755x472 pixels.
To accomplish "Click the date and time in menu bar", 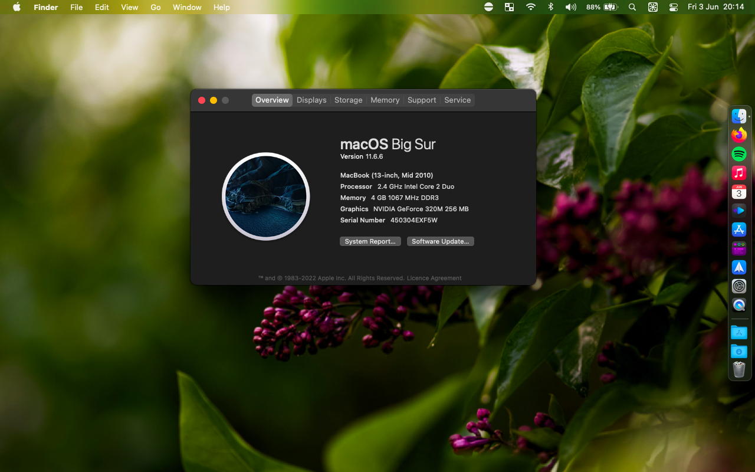I will click(716, 7).
